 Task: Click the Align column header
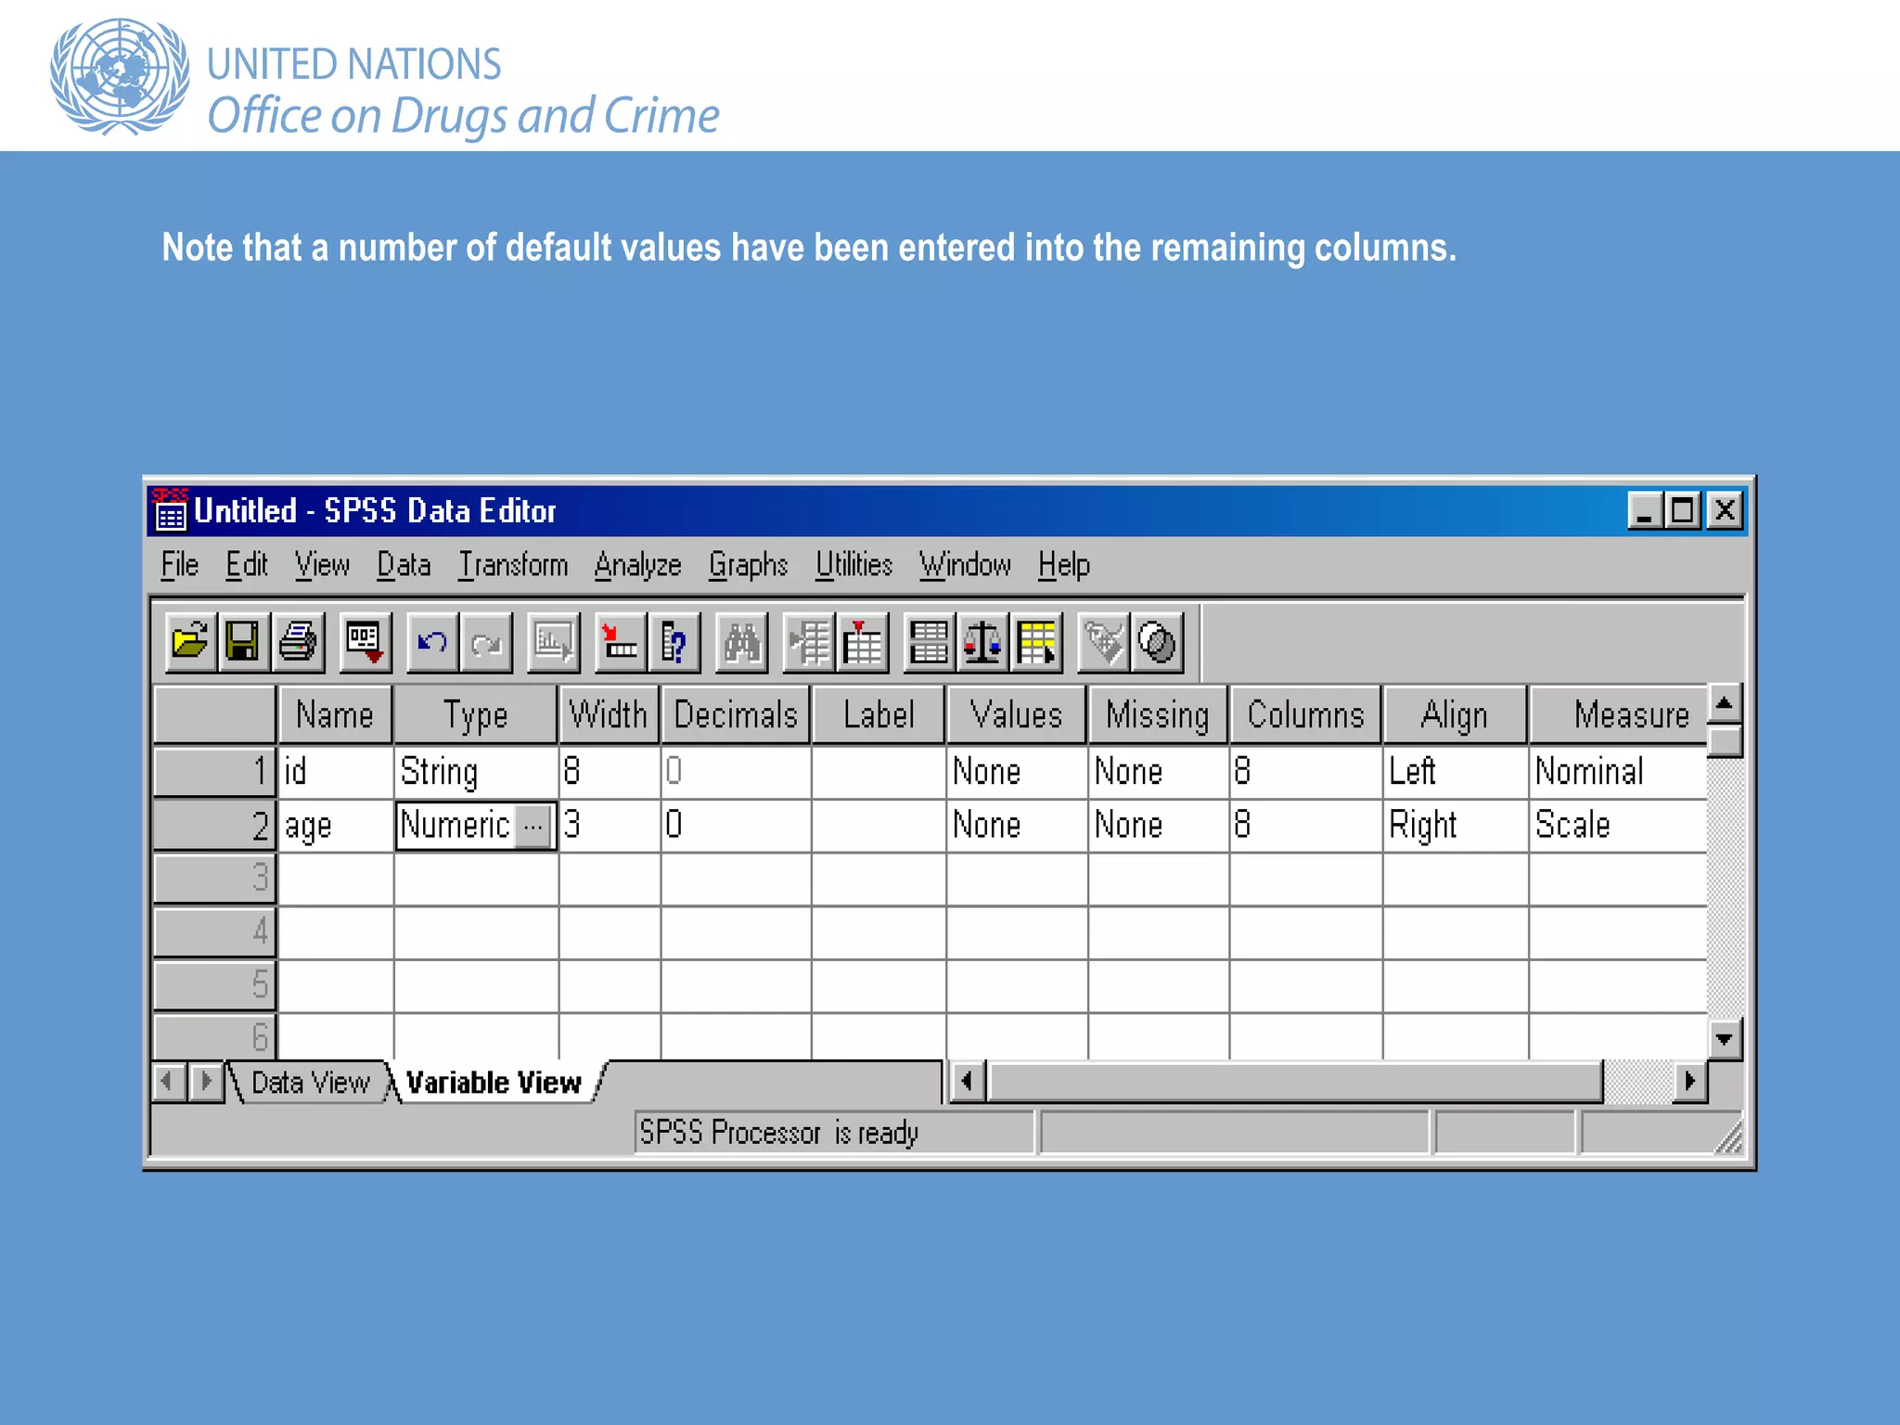1455,715
